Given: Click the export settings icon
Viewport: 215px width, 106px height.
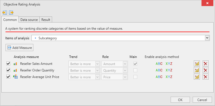Looking at the screenshot, I should (11, 13).
